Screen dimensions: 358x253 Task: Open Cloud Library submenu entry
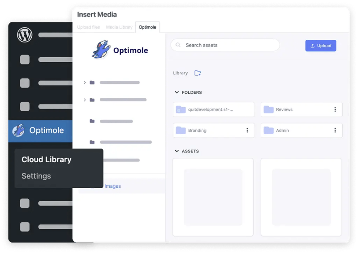pos(46,160)
